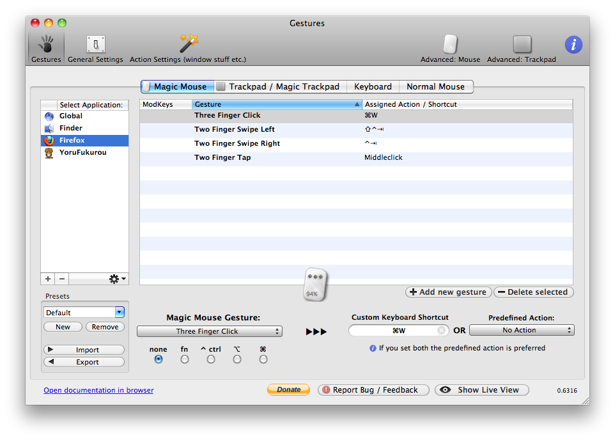Switch to Normal Mouse tab
The image size is (615, 440).
coord(436,86)
